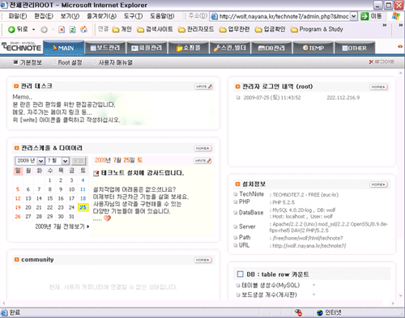Switch to the TEMP tab
405x318 pixels.
tap(313, 48)
